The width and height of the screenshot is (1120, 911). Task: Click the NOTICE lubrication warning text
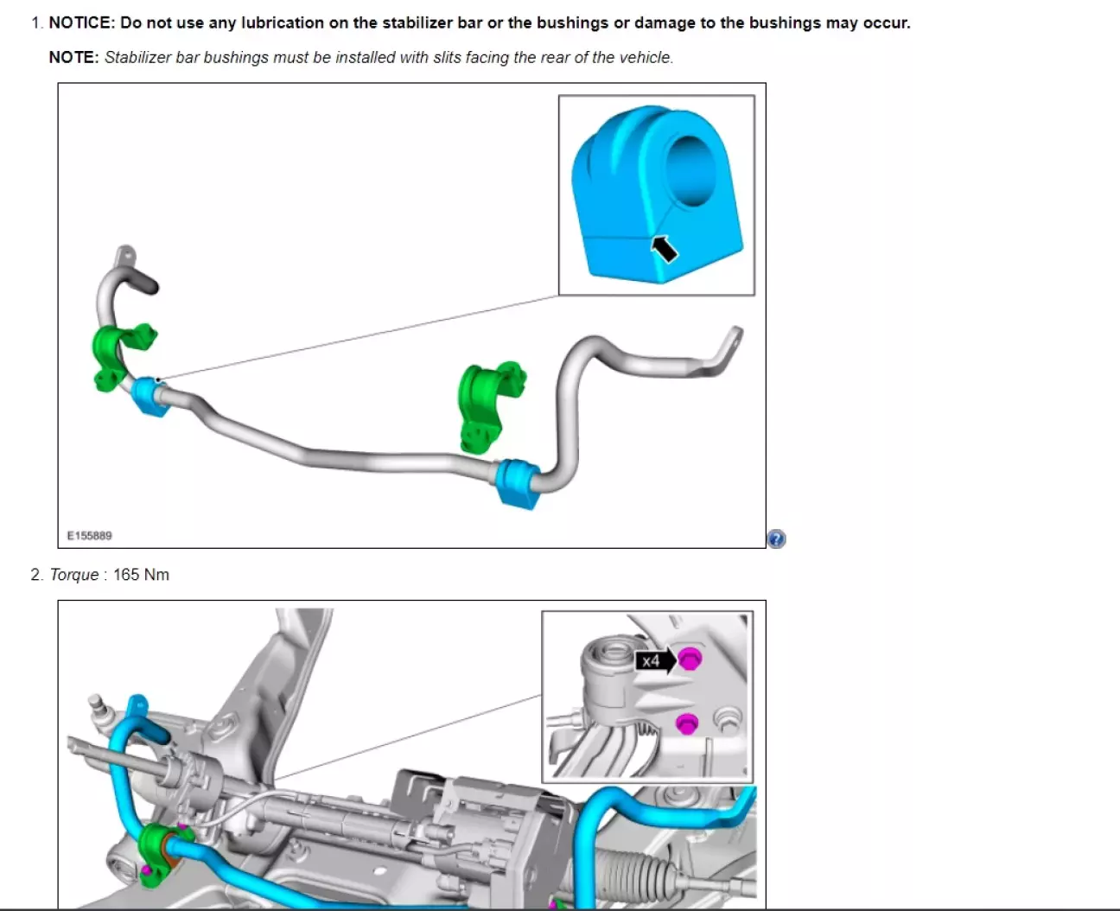[x=480, y=22]
